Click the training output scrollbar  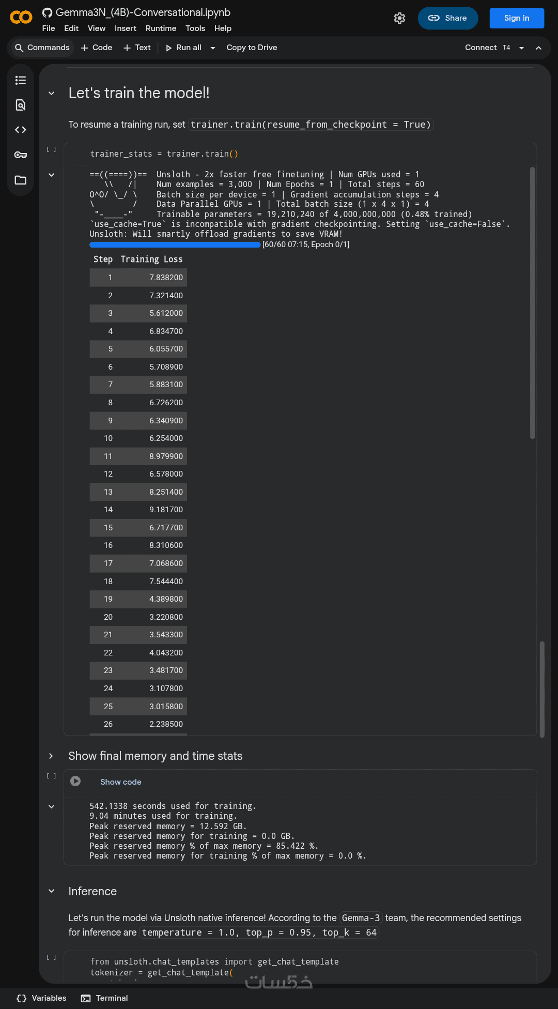pyautogui.click(x=532, y=303)
